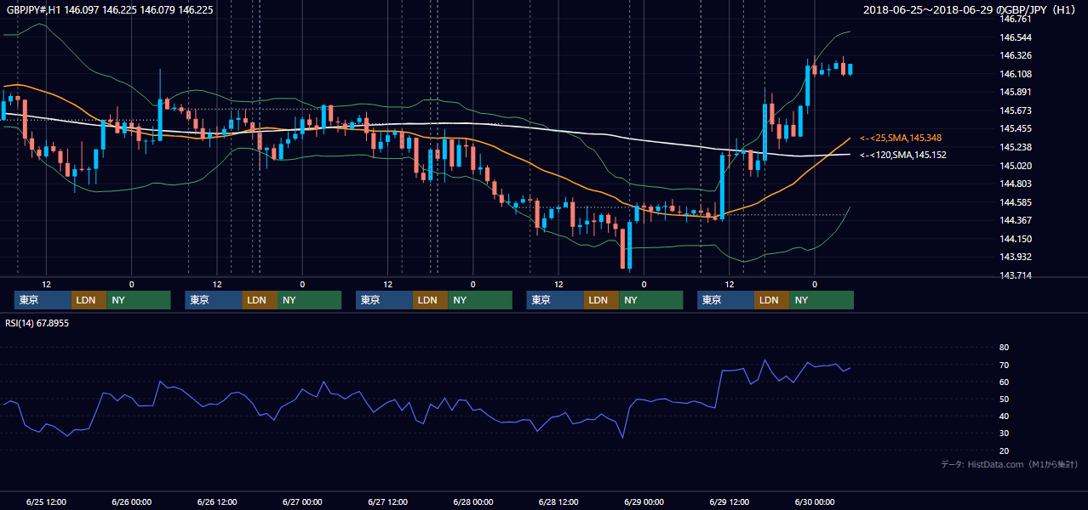Click the 6/29 00:00 time label
This screenshot has width=1088, height=510.
point(644,501)
